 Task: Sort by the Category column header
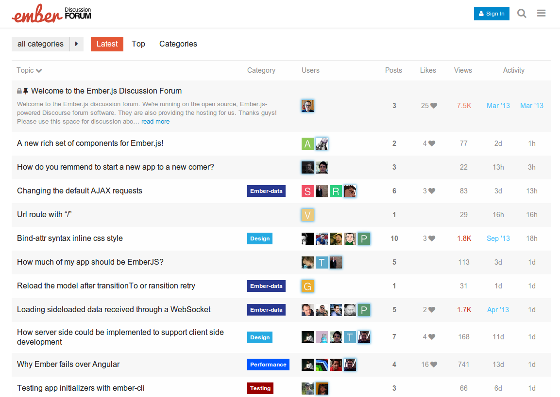coord(261,70)
